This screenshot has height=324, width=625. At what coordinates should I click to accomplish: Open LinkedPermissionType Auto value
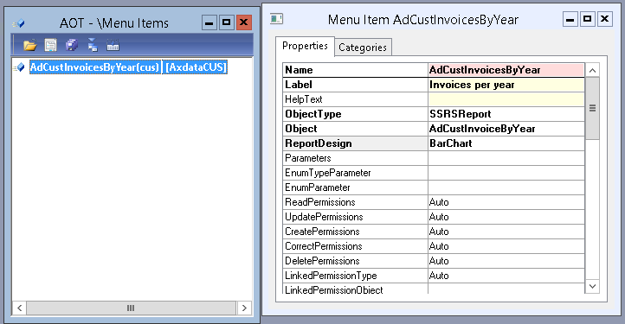coord(506,276)
